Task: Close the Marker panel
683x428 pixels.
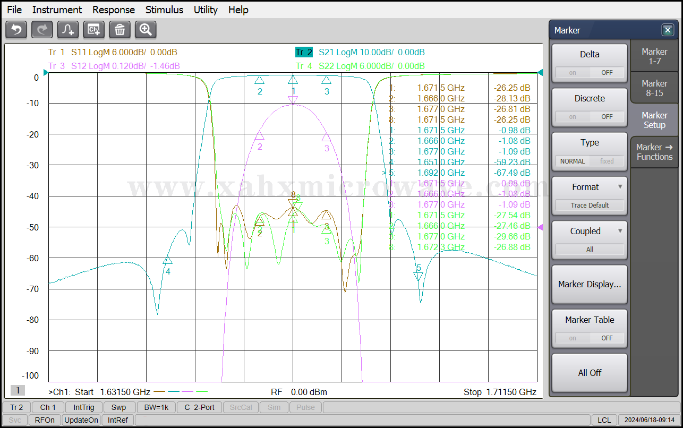Action: (x=668, y=30)
